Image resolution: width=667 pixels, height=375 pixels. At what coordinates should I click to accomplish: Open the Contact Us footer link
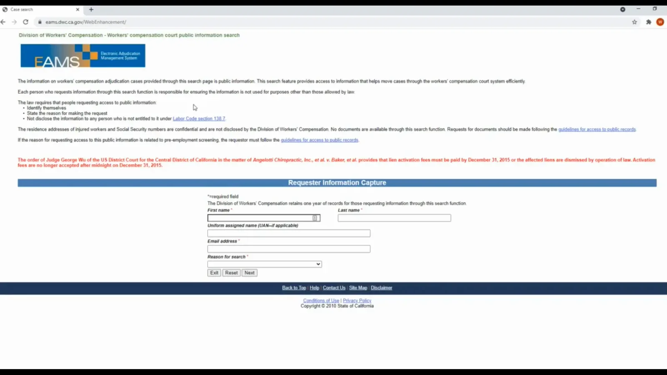pos(334,288)
